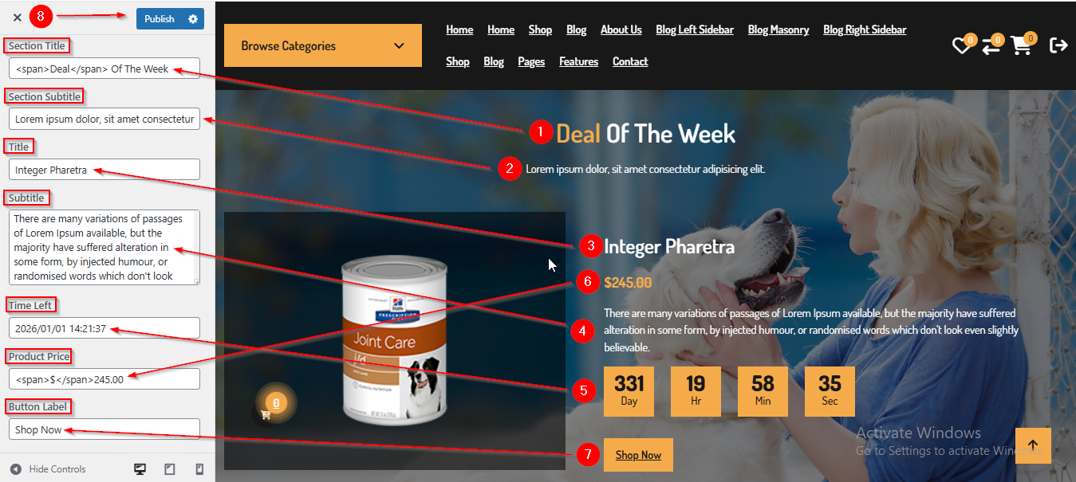Open publish settings gear icon
This screenshot has height=482, width=1076.
(193, 18)
